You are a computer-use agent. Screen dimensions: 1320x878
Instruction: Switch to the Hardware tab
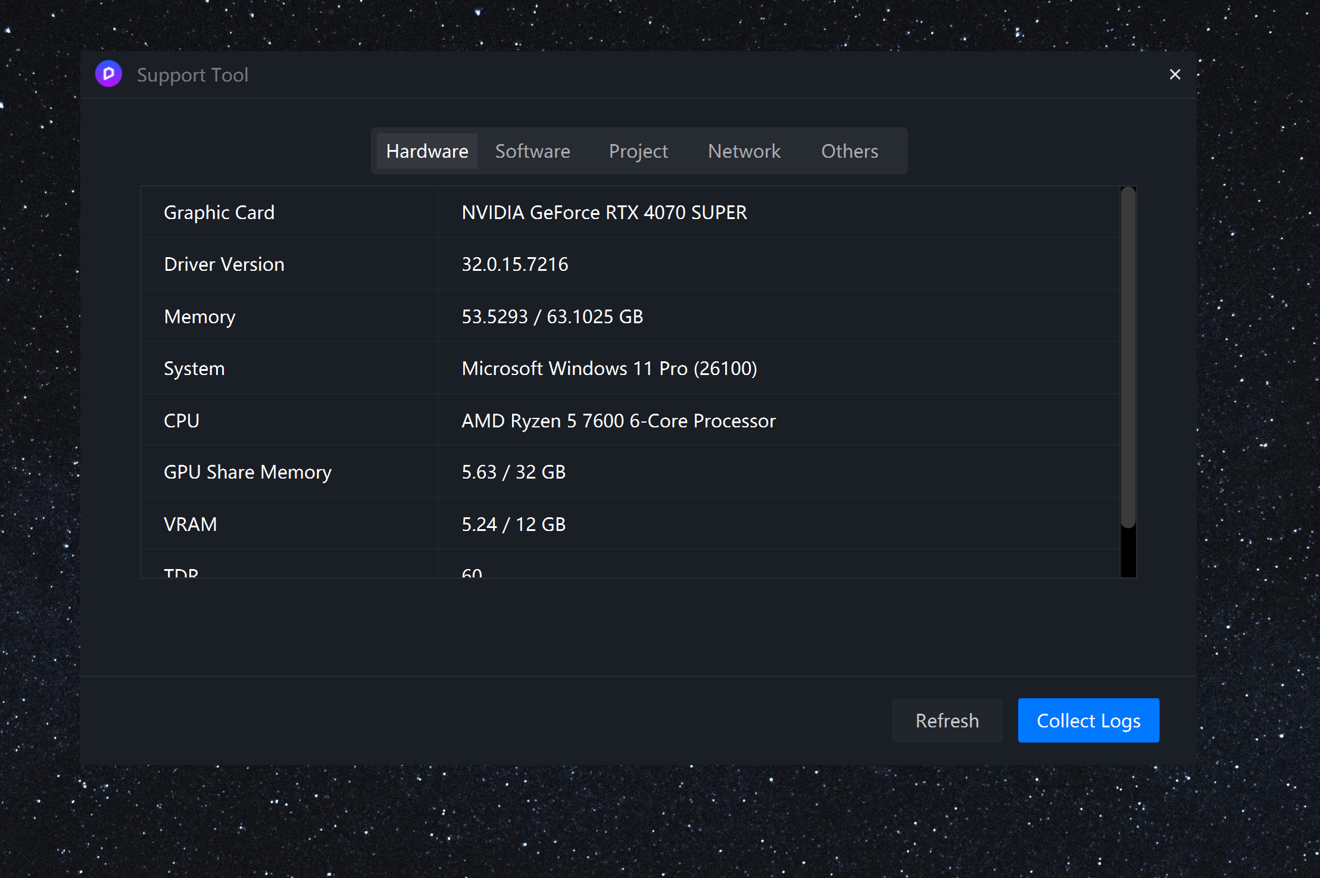[427, 151]
